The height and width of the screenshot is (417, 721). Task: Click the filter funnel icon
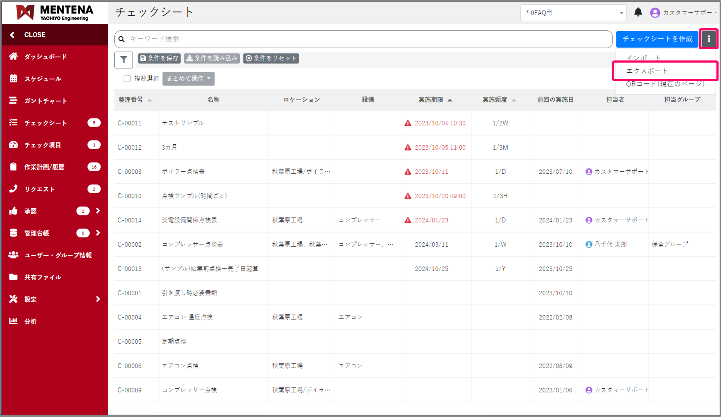pos(123,60)
